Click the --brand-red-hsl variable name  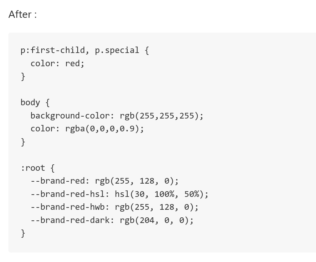point(68,194)
